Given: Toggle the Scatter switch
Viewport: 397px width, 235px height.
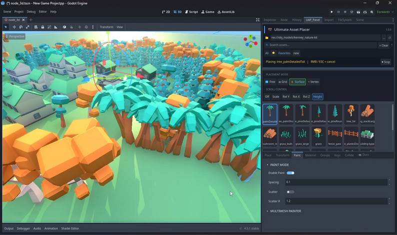Looking at the screenshot, I should click(290, 192).
